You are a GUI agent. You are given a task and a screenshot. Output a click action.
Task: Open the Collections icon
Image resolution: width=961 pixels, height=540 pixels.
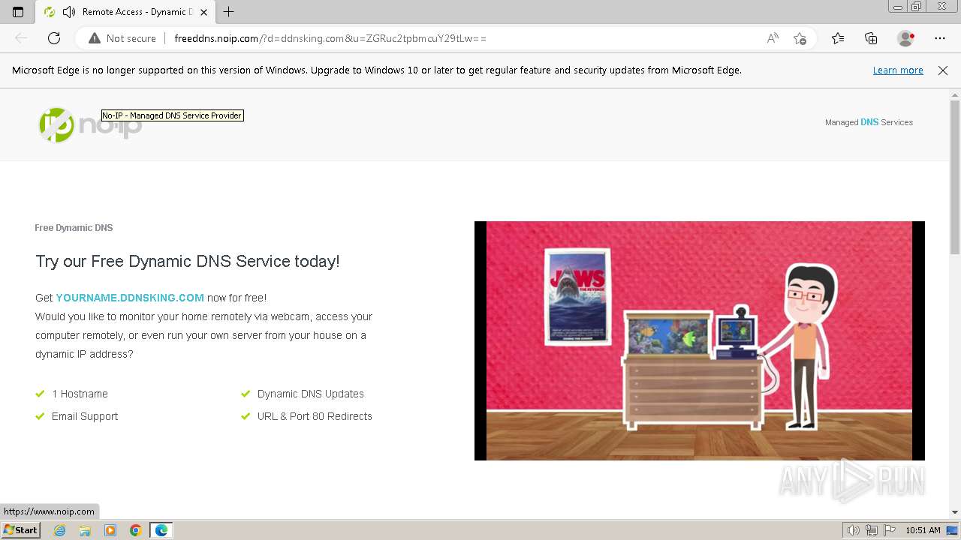pos(871,38)
